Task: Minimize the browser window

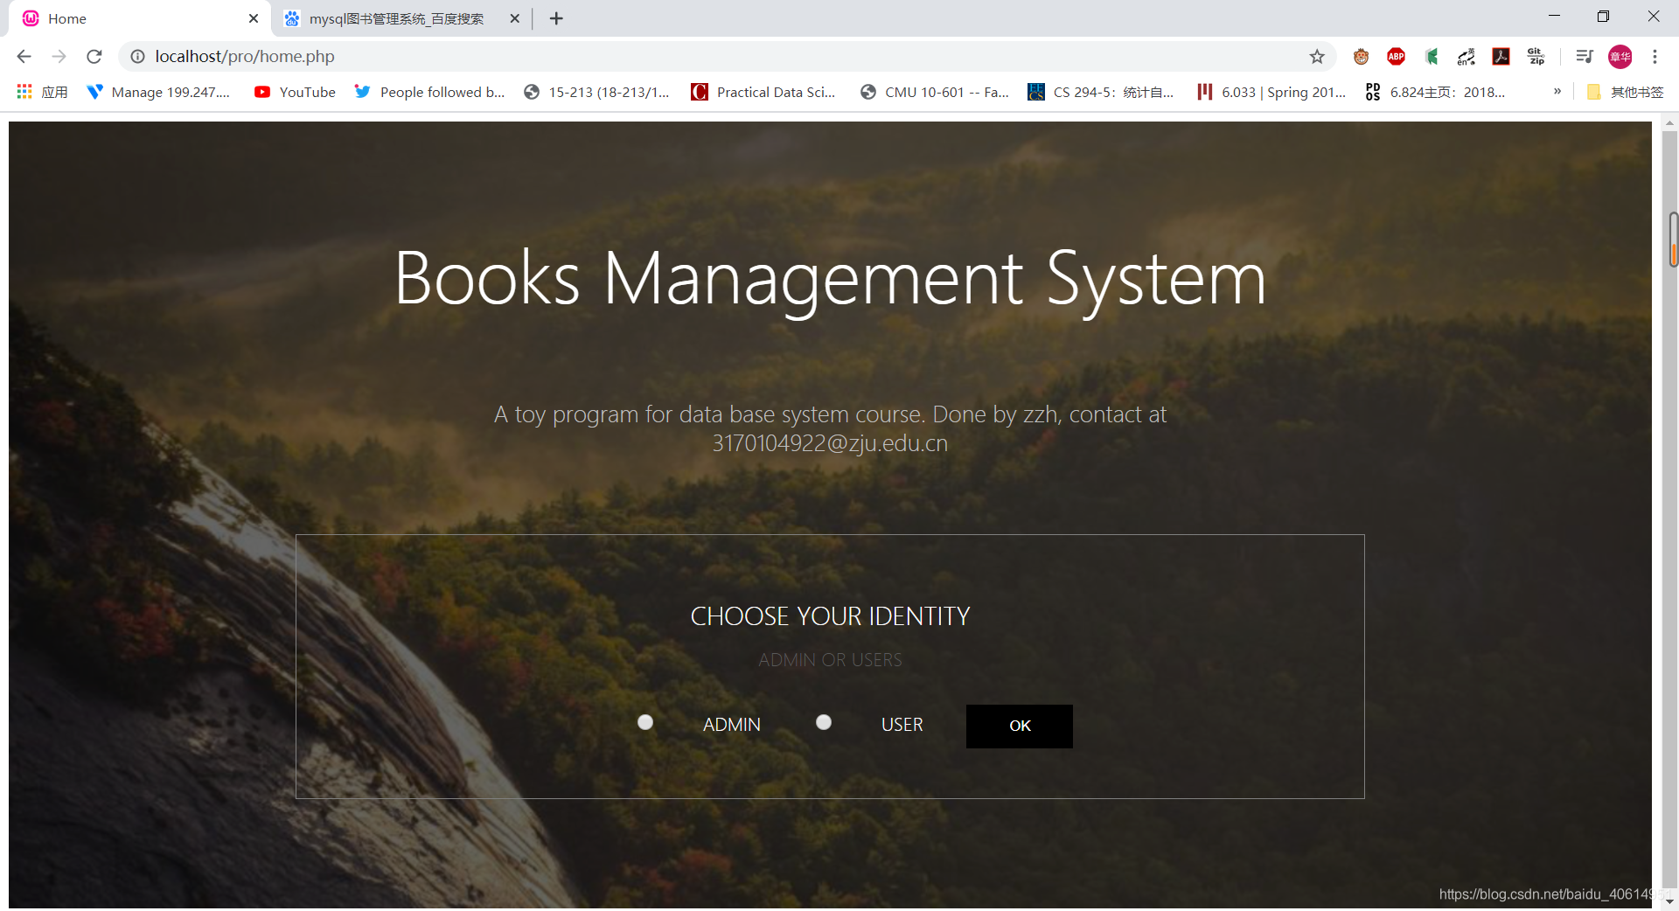Action: [x=1554, y=17]
